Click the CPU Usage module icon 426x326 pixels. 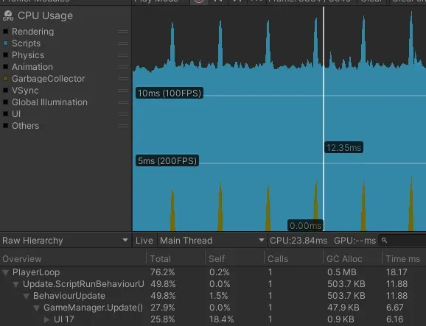8,15
